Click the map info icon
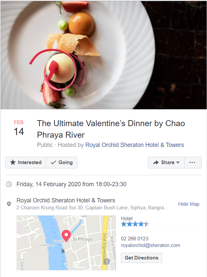Viewport: 207px width, 277px height. pyautogui.click(x=107, y=262)
